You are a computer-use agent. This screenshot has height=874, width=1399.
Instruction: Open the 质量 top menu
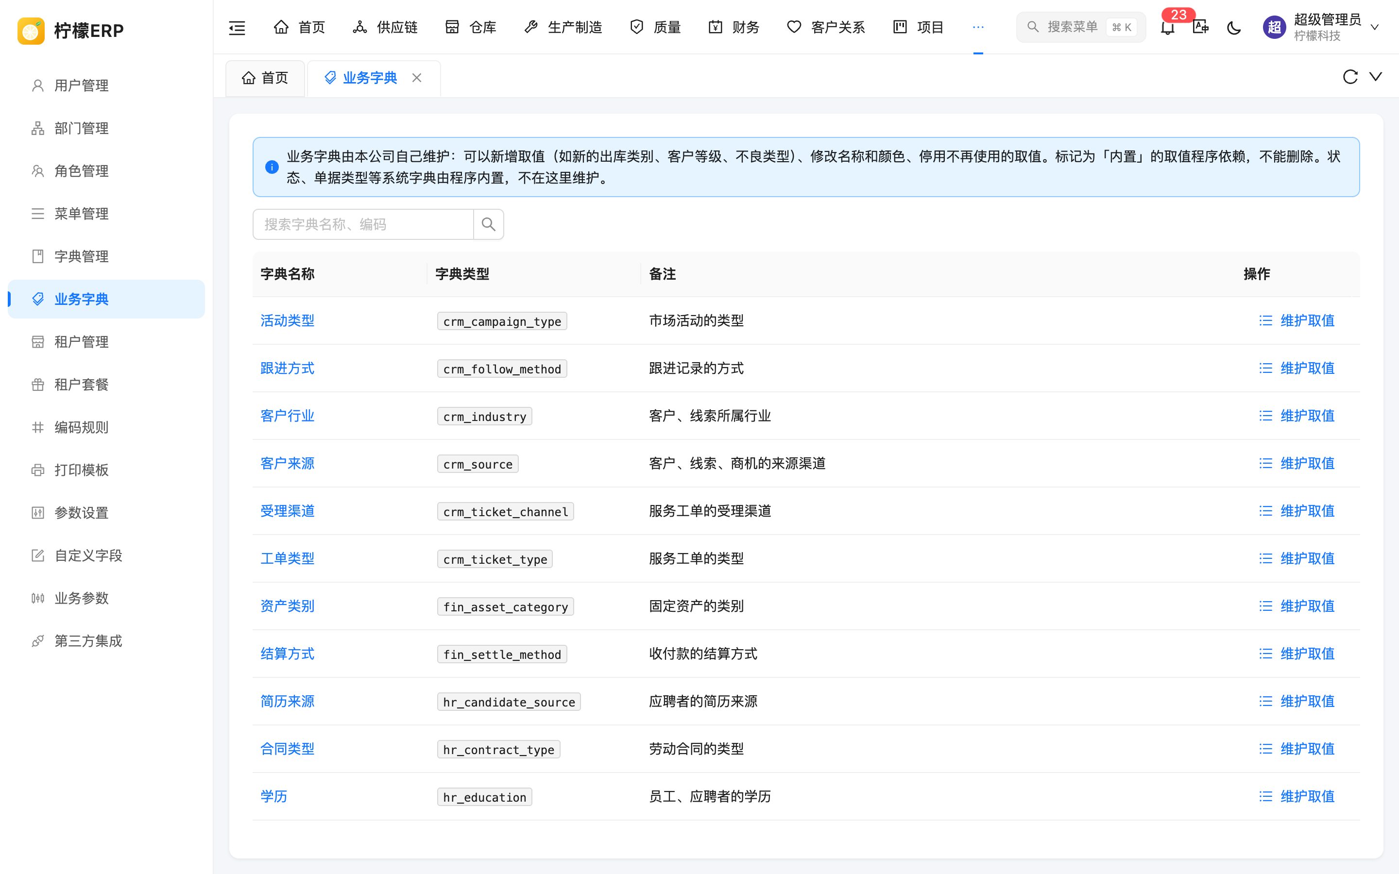[x=655, y=27]
